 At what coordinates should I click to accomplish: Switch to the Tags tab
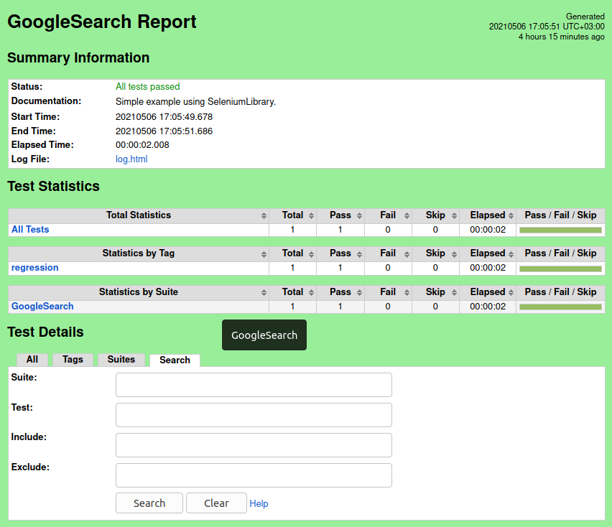point(73,360)
